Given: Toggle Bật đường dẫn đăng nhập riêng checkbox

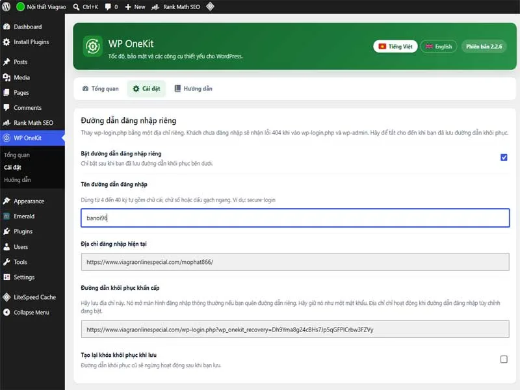Looking at the screenshot, I should point(504,157).
